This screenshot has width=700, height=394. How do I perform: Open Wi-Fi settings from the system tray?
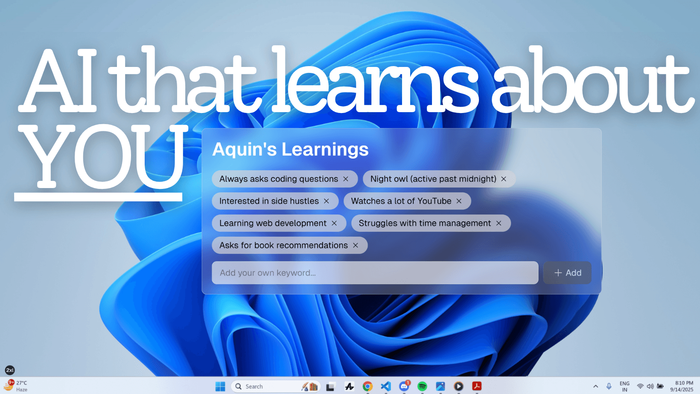coord(640,386)
